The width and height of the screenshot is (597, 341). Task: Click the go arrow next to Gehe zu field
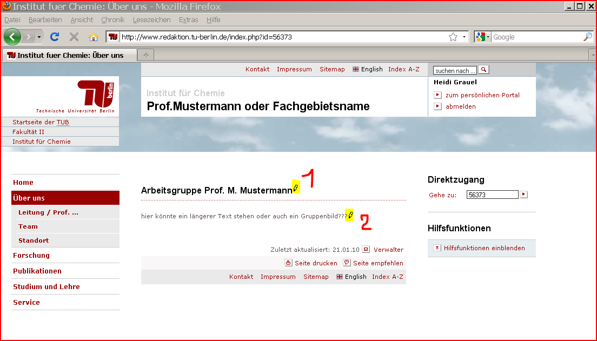click(x=523, y=195)
